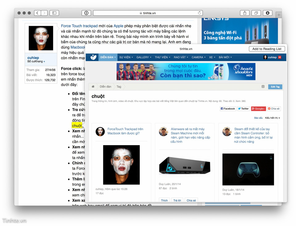Open the DIỄN ĐÀN menu
This screenshot has height=226, width=296.
108,57
